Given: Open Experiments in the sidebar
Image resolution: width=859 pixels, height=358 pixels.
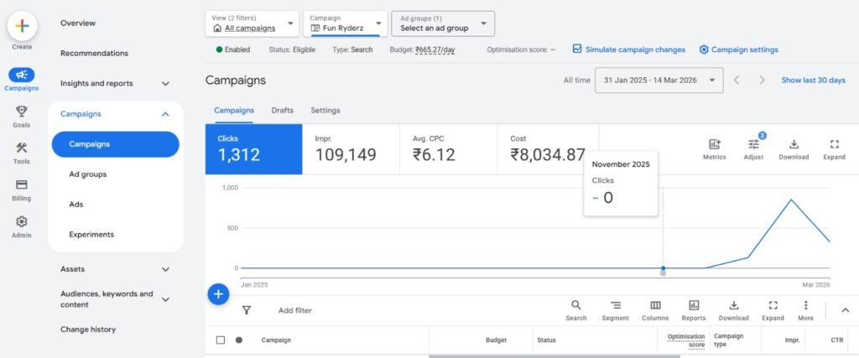Looking at the screenshot, I should [x=91, y=234].
